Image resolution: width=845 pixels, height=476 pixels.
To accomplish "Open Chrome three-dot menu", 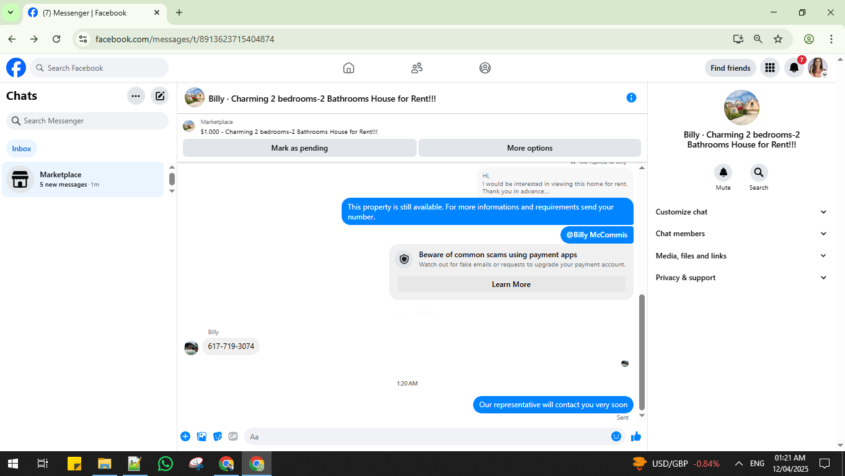I will click(x=831, y=39).
